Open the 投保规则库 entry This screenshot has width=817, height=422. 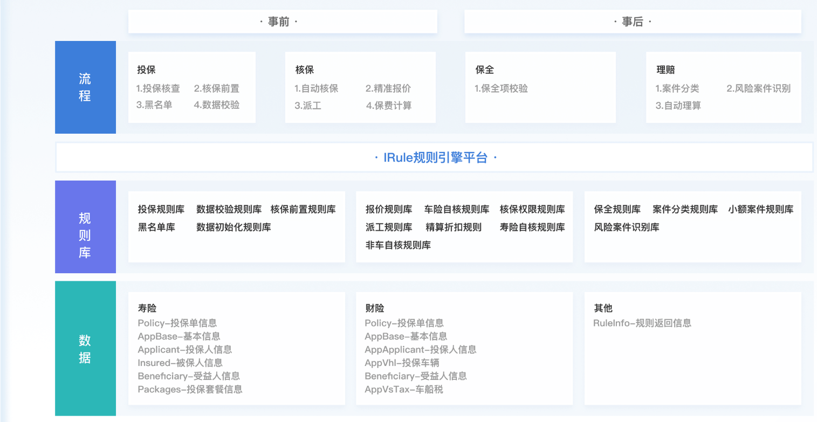[x=160, y=209]
